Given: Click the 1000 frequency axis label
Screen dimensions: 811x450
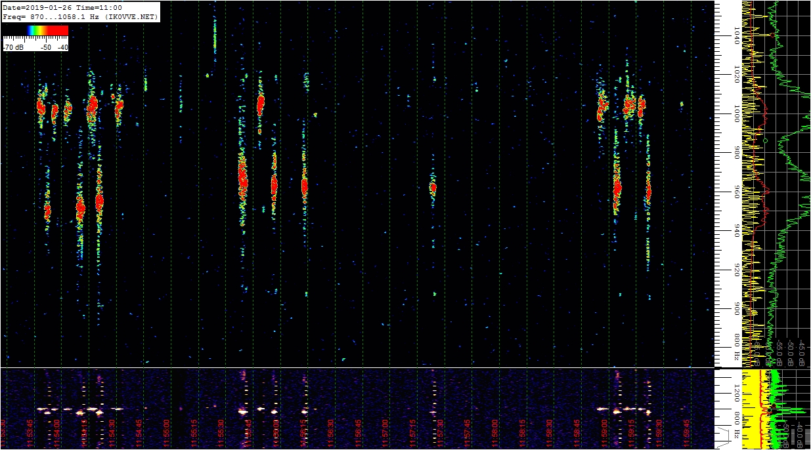Looking at the screenshot, I should click(x=737, y=113).
